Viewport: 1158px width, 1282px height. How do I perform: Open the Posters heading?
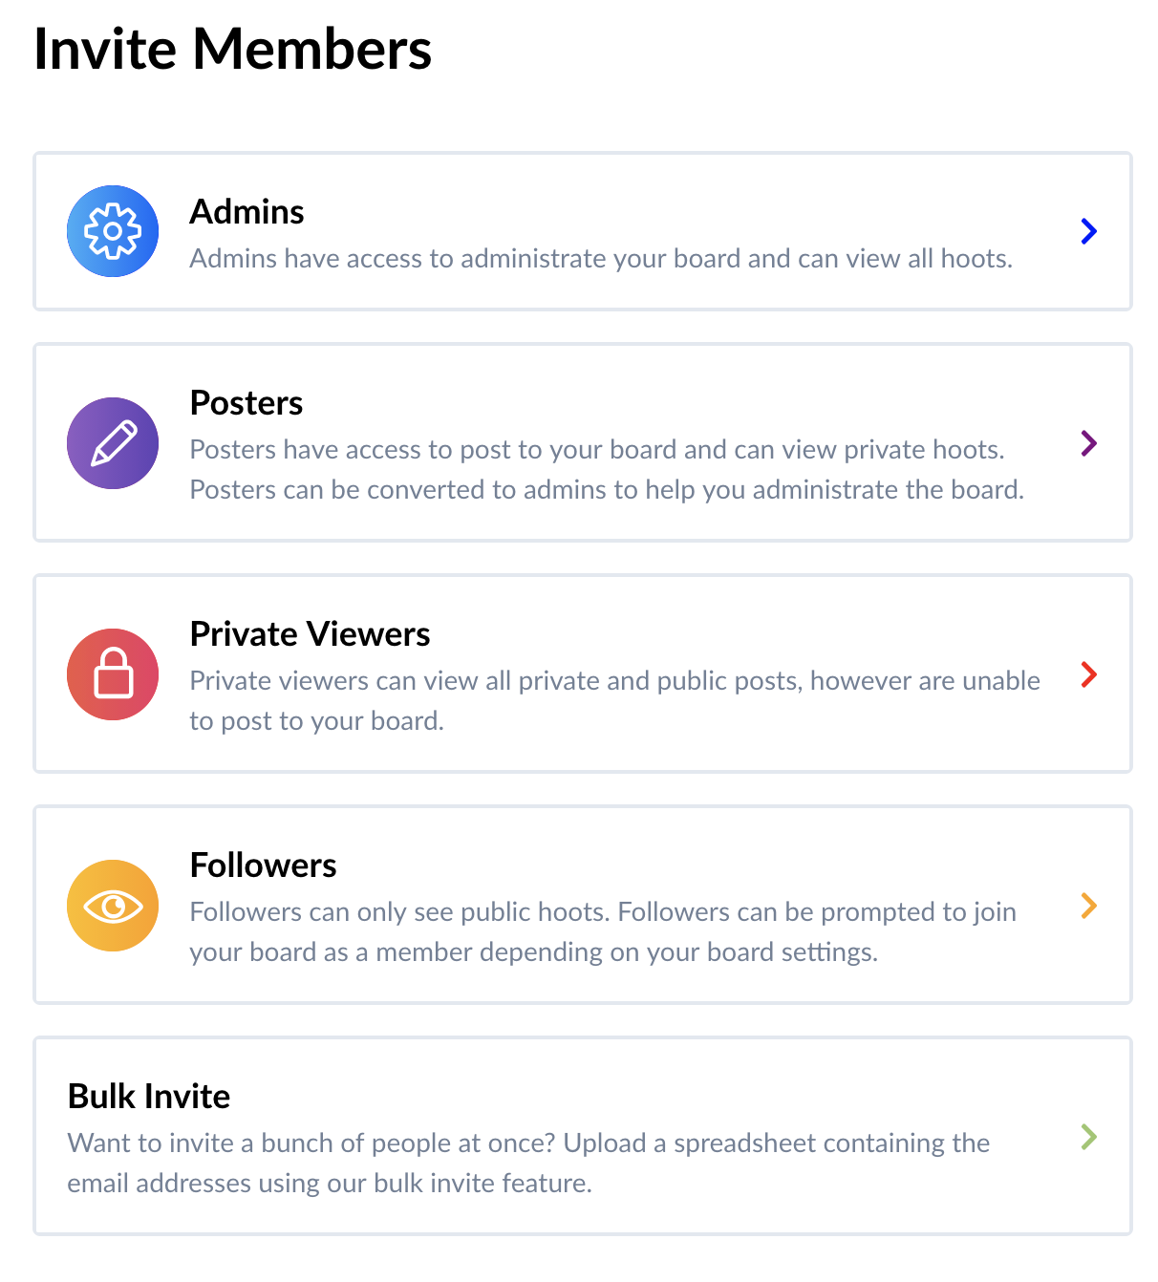(247, 403)
